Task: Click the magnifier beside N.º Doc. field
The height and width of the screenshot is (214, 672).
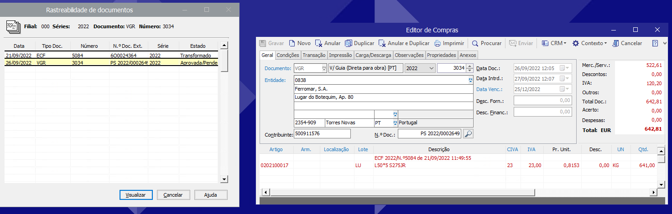Action: point(468,134)
